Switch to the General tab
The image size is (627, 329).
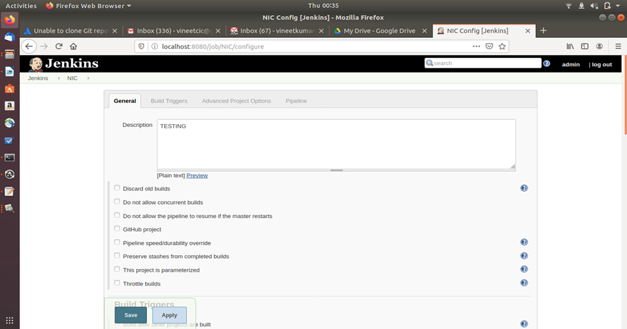click(125, 101)
